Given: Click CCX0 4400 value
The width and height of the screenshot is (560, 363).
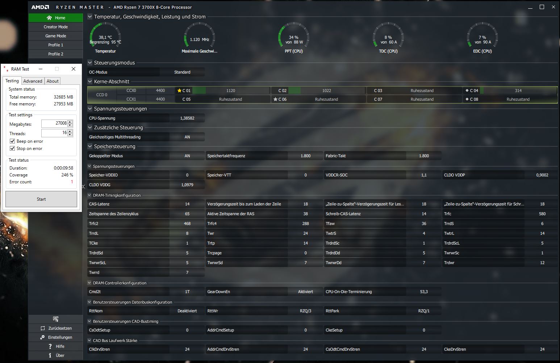Looking at the screenshot, I should [160, 91].
